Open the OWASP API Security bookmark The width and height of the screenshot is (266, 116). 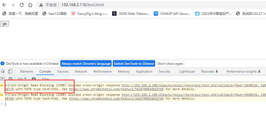click(172, 13)
